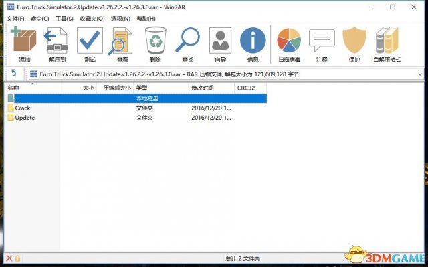Click the 添加 (Add) toolbar icon
428x267 pixels.
point(24,39)
